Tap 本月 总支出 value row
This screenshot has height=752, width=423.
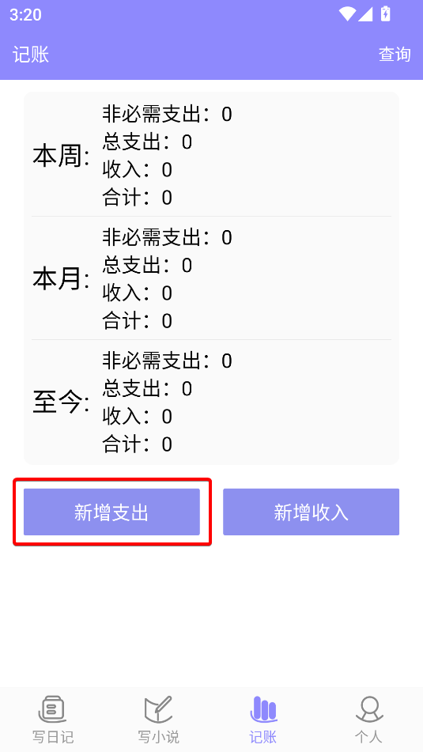pos(147,265)
